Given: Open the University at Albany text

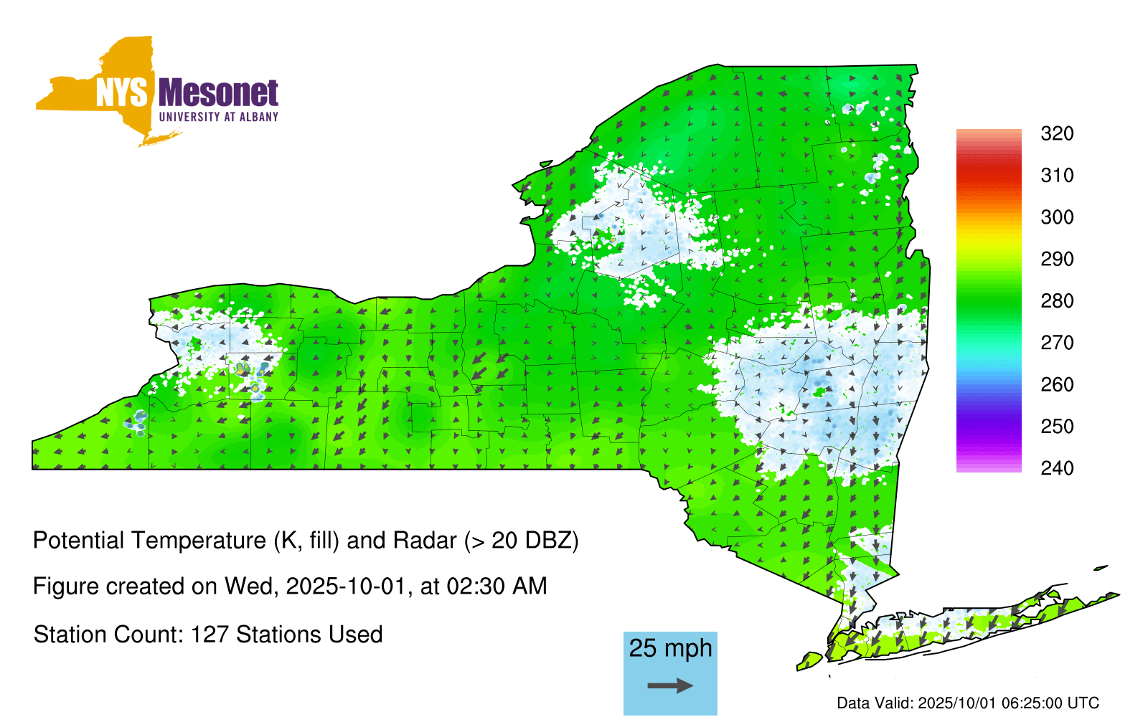Looking at the screenshot, I should [218, 117].
